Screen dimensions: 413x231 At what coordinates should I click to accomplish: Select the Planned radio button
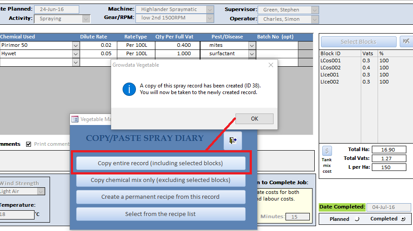click(357, 219)
